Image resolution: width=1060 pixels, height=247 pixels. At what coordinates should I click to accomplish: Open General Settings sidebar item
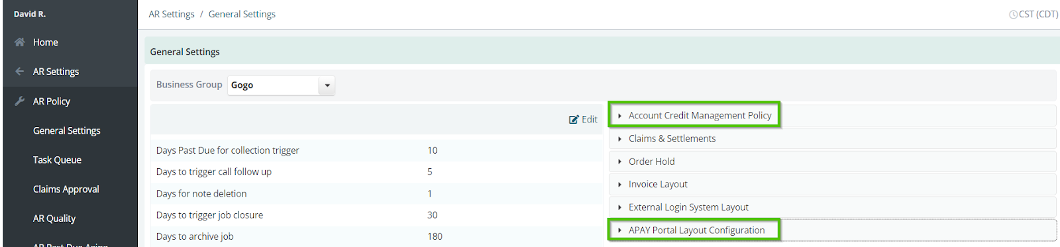67,130
